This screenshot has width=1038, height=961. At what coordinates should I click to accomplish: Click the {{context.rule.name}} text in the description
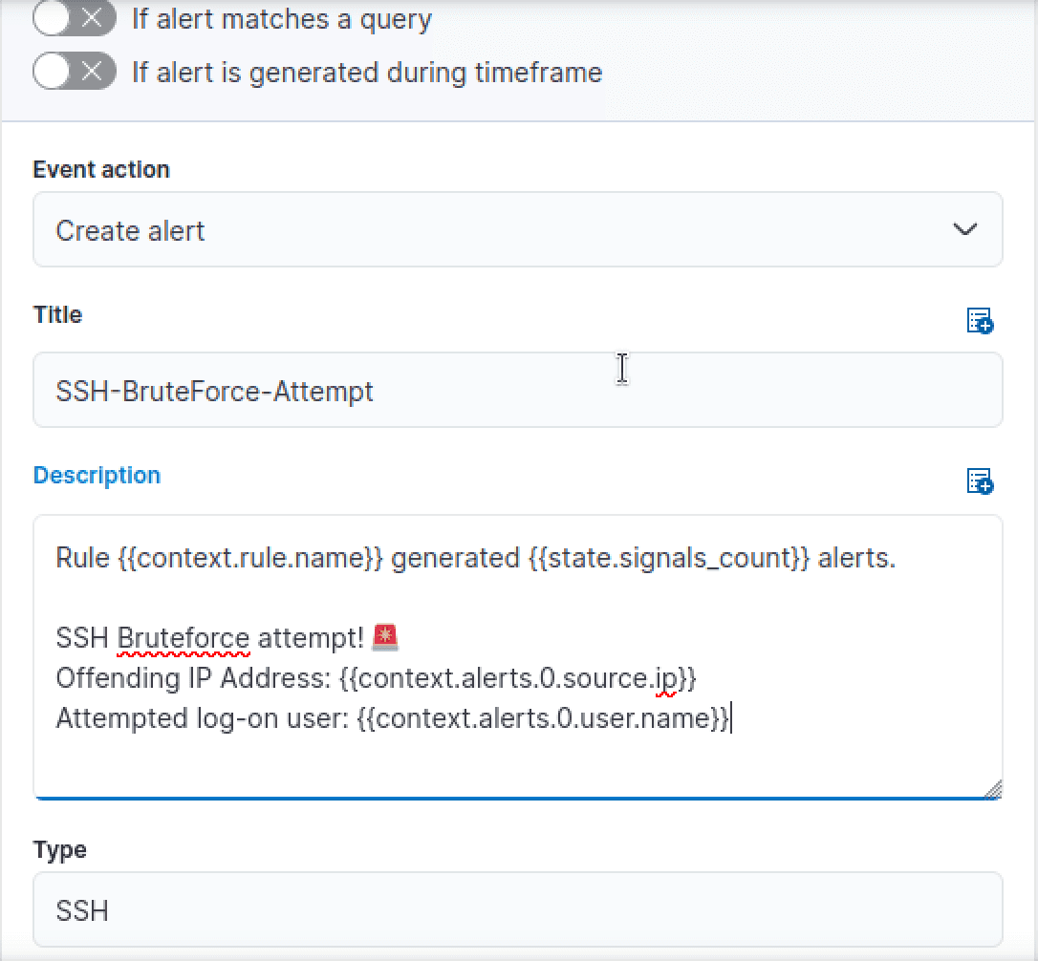250,558
